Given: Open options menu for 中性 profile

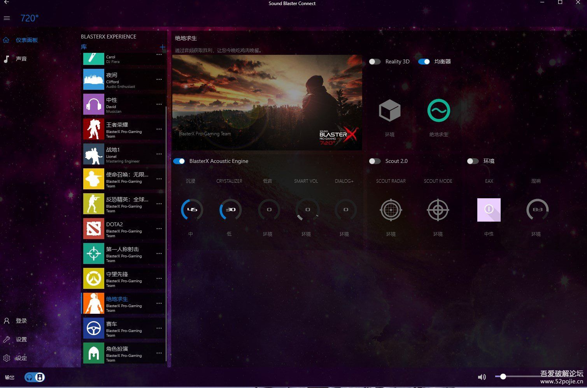Looking at the screenshot, I should click(159, 104).
